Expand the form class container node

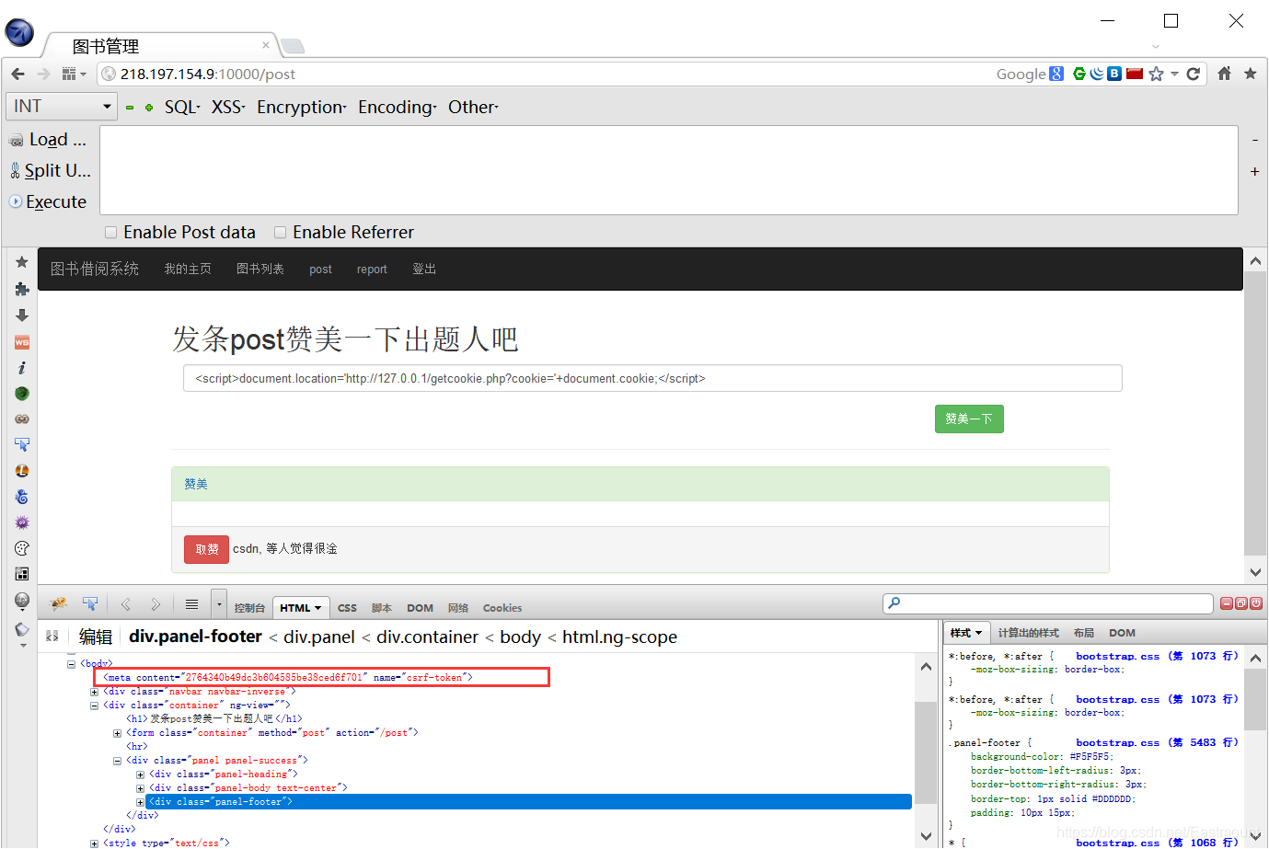tap(117, 733)
